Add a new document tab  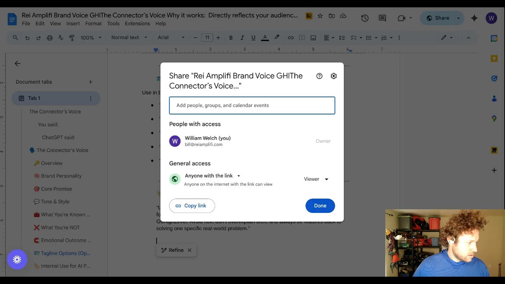pos(90,82)
